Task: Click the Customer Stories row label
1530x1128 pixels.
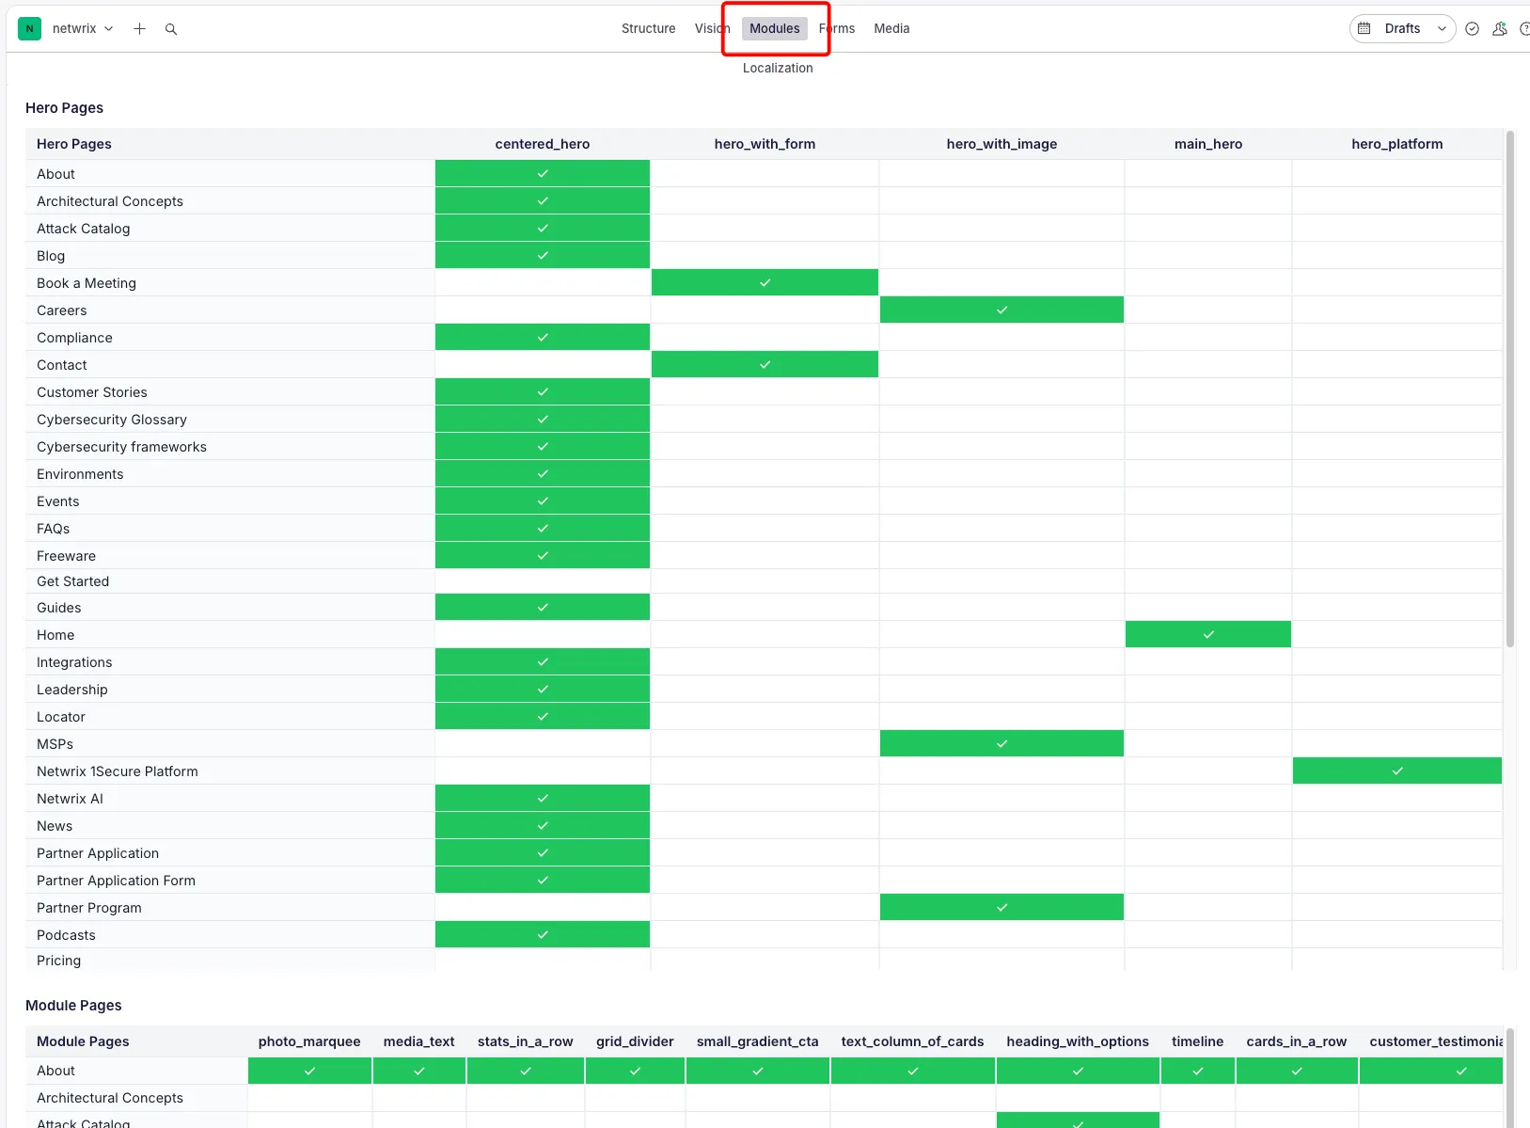Action: (92, 391)
